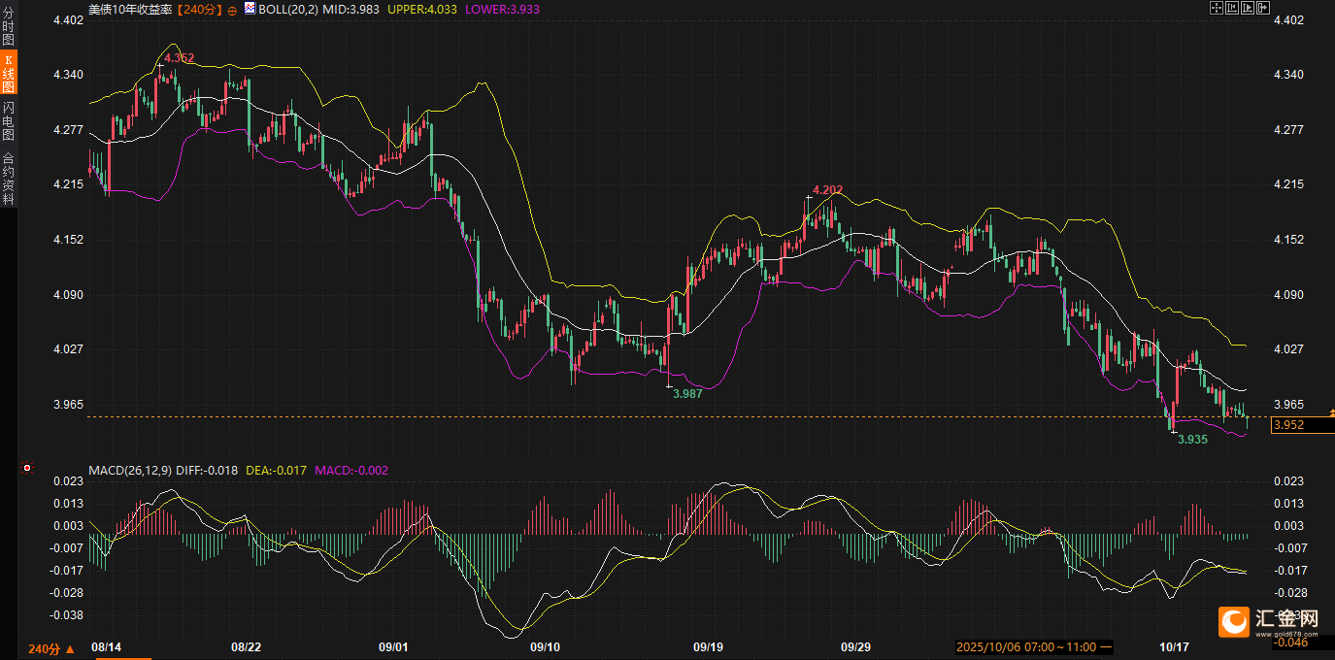Click the crosshair cursor icon at top right
Screen dimensions: 1335x660
(x=1216, y=9)
